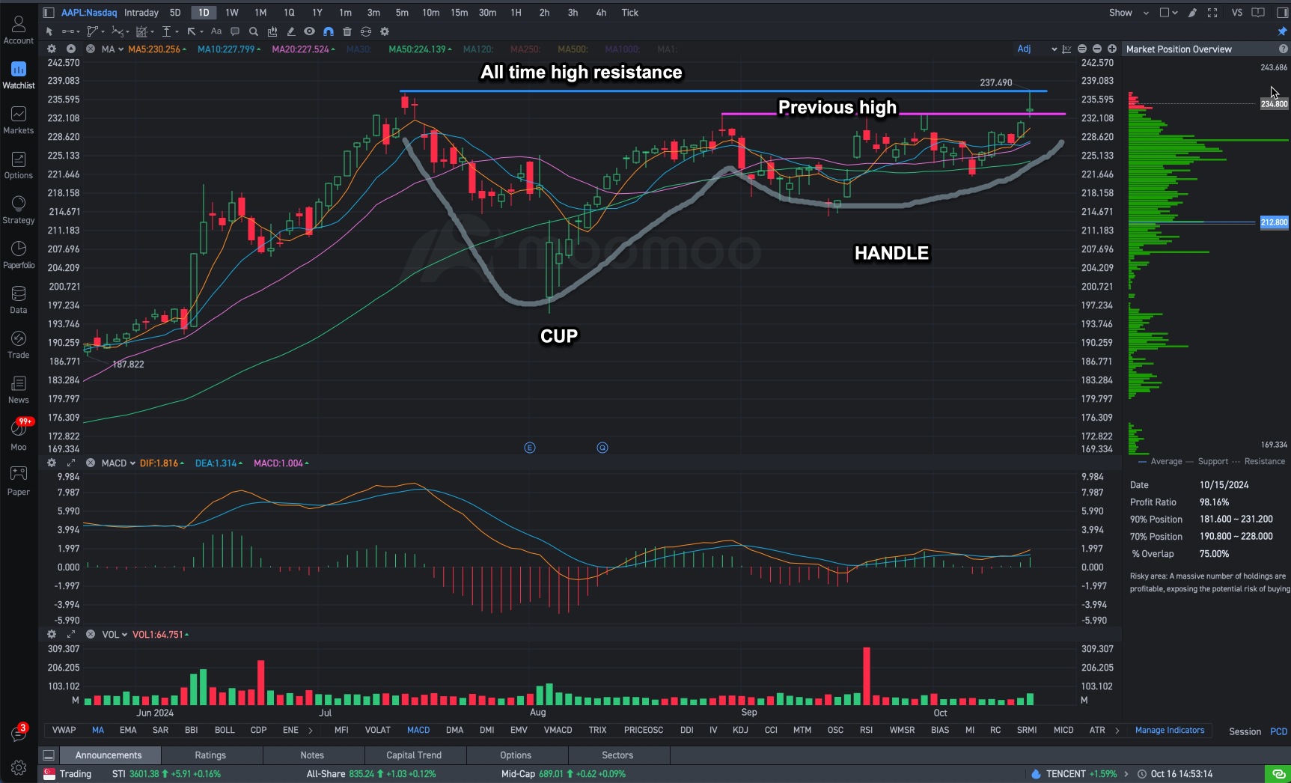
Task: Select the Tick timeframe
Action: pos(630,13)
